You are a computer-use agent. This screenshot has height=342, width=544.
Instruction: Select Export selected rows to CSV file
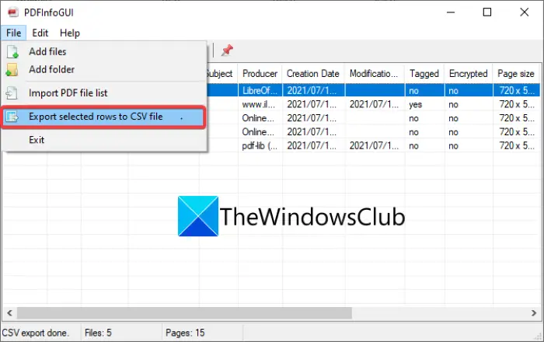103,117
